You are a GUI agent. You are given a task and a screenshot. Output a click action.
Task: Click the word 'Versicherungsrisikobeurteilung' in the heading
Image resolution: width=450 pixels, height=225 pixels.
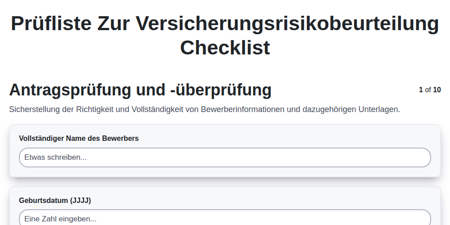click(287, 23)
